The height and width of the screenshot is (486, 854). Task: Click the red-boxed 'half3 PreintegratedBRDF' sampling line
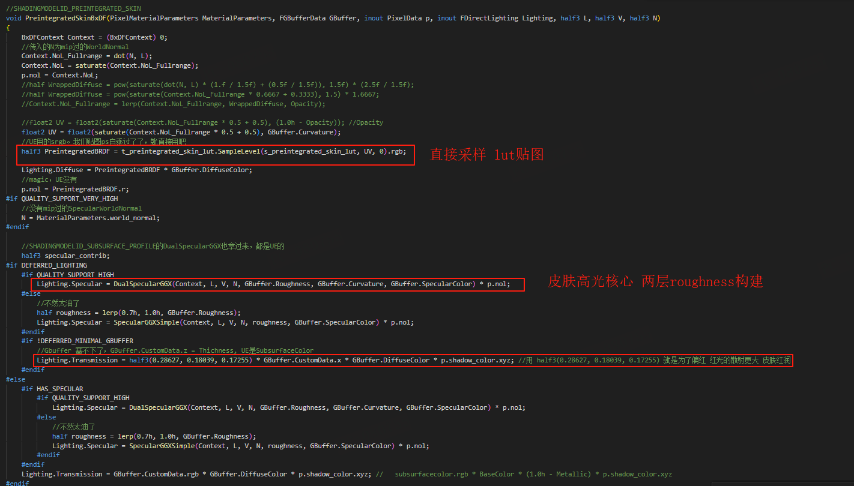pos(214,151)
